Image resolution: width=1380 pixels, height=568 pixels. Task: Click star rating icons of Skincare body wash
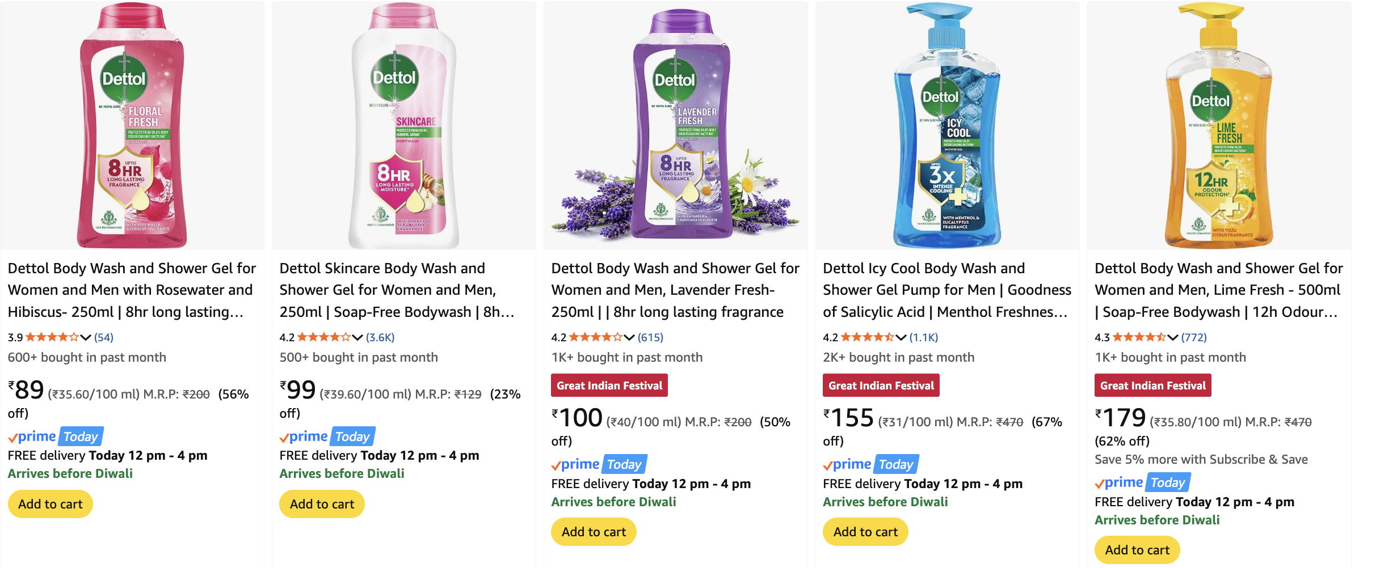[x=324, y=337]
